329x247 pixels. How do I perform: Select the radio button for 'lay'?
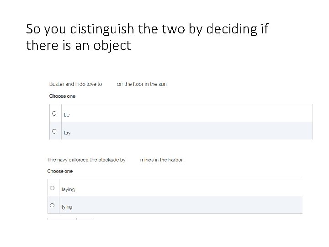[x=54, y=131]
